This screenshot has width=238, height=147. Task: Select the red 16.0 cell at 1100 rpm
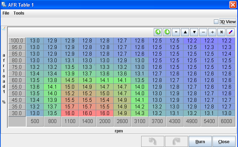click(70, 113)
